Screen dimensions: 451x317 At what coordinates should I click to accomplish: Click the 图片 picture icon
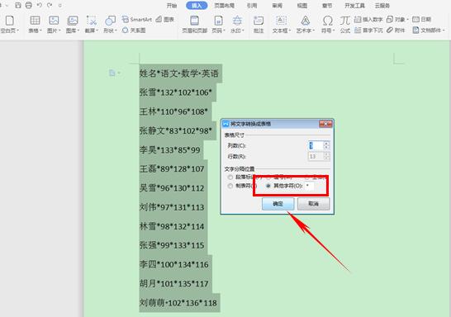tap(54, 21)
